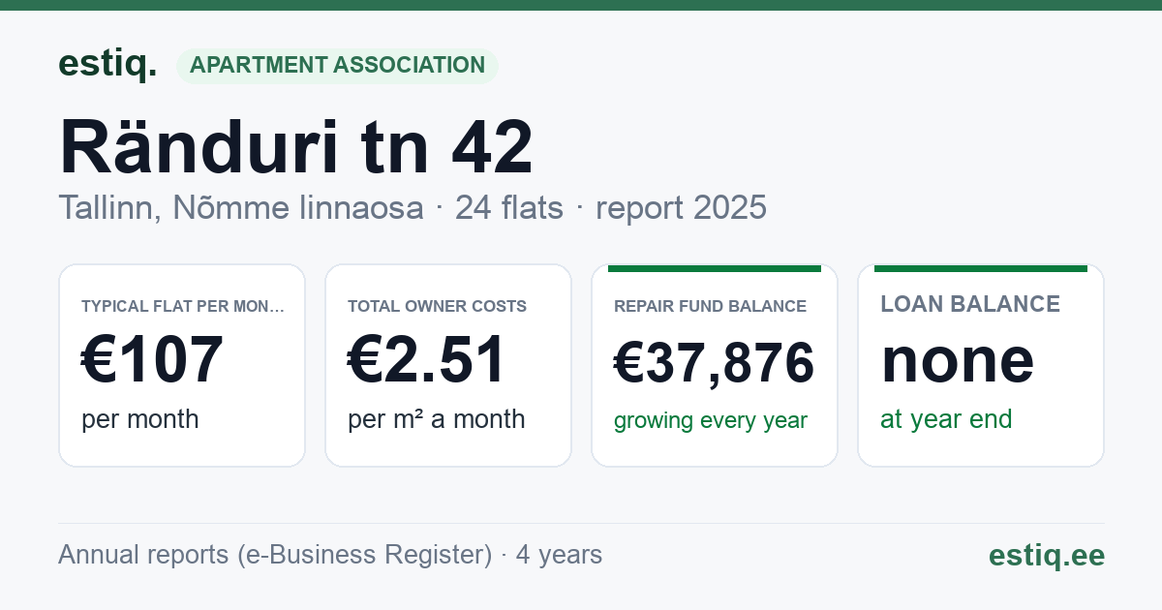This screenshot has width=1162, height=610.
Task: Click the none loan value
Action: click(x=957, y=360)
